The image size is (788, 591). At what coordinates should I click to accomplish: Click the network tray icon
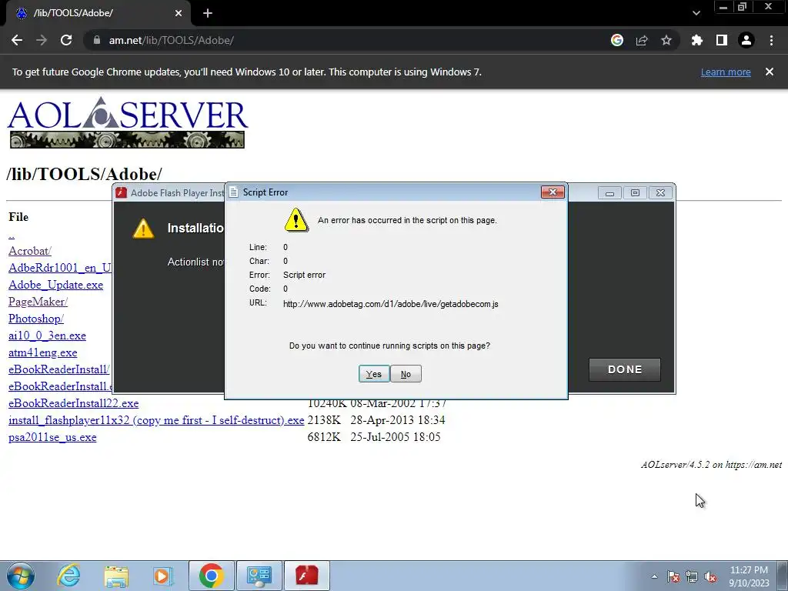pyautogui.click(x=692, y=576)
